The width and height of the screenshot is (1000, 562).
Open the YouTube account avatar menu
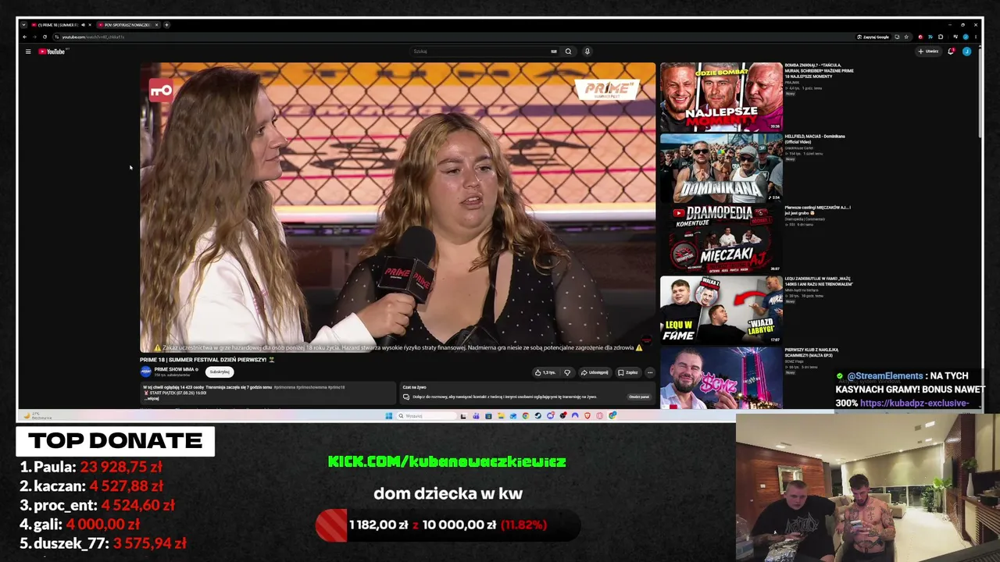pyautogui.click(x=966, y=52)
